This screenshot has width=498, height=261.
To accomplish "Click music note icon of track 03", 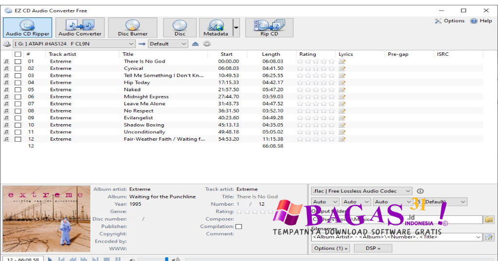I will point(6,75).
